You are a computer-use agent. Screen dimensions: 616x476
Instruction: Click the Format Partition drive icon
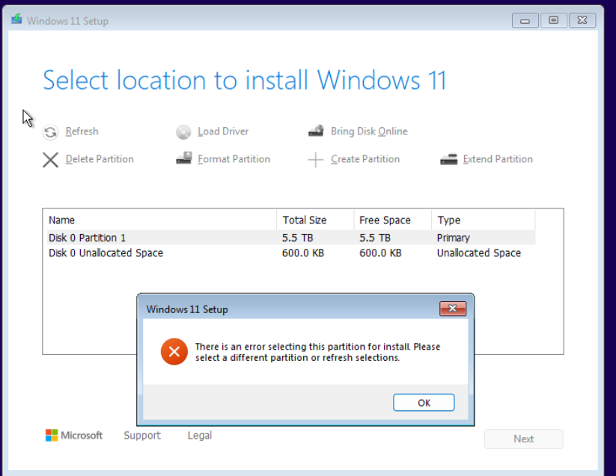[183, 158]
